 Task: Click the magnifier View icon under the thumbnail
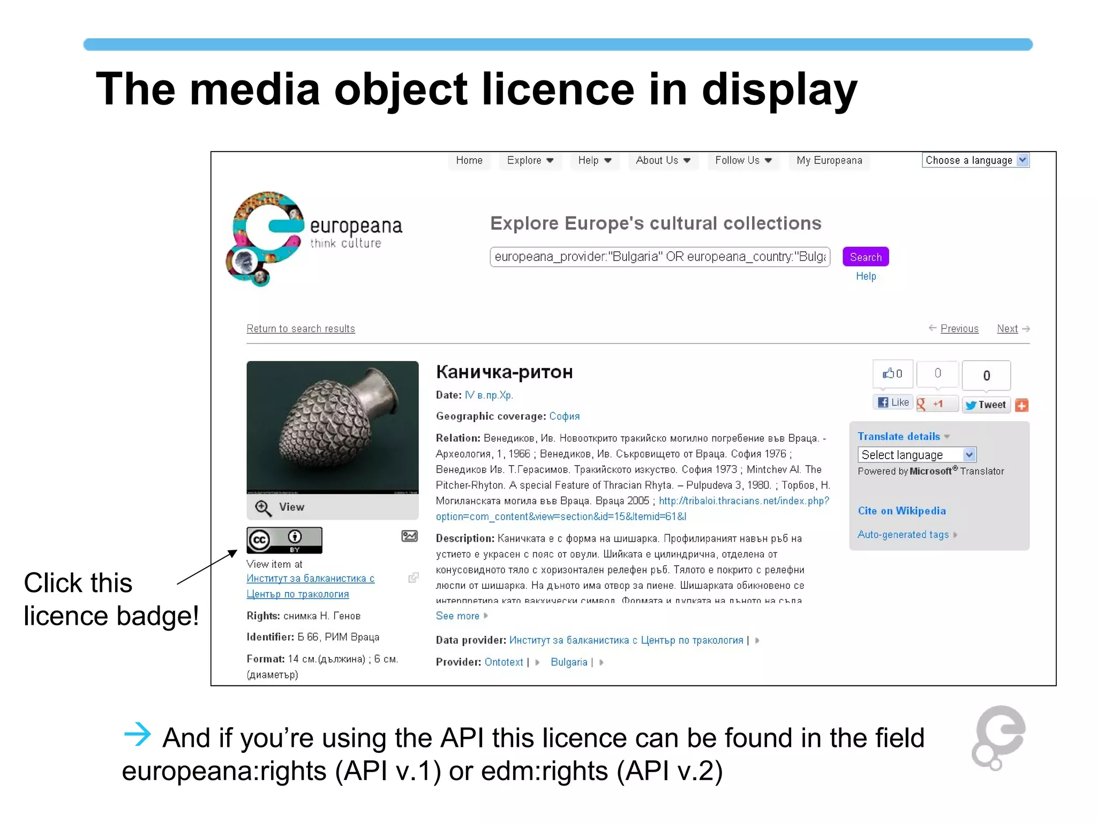(x=263, y=507)
